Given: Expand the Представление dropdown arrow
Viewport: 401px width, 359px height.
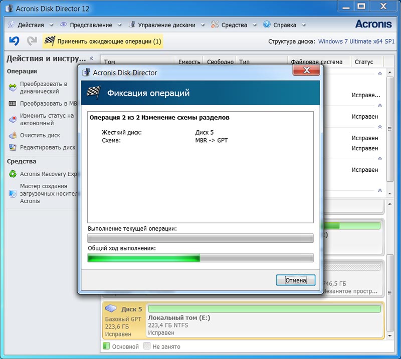Looking at the screenshot, I should [x=119, y=25].
